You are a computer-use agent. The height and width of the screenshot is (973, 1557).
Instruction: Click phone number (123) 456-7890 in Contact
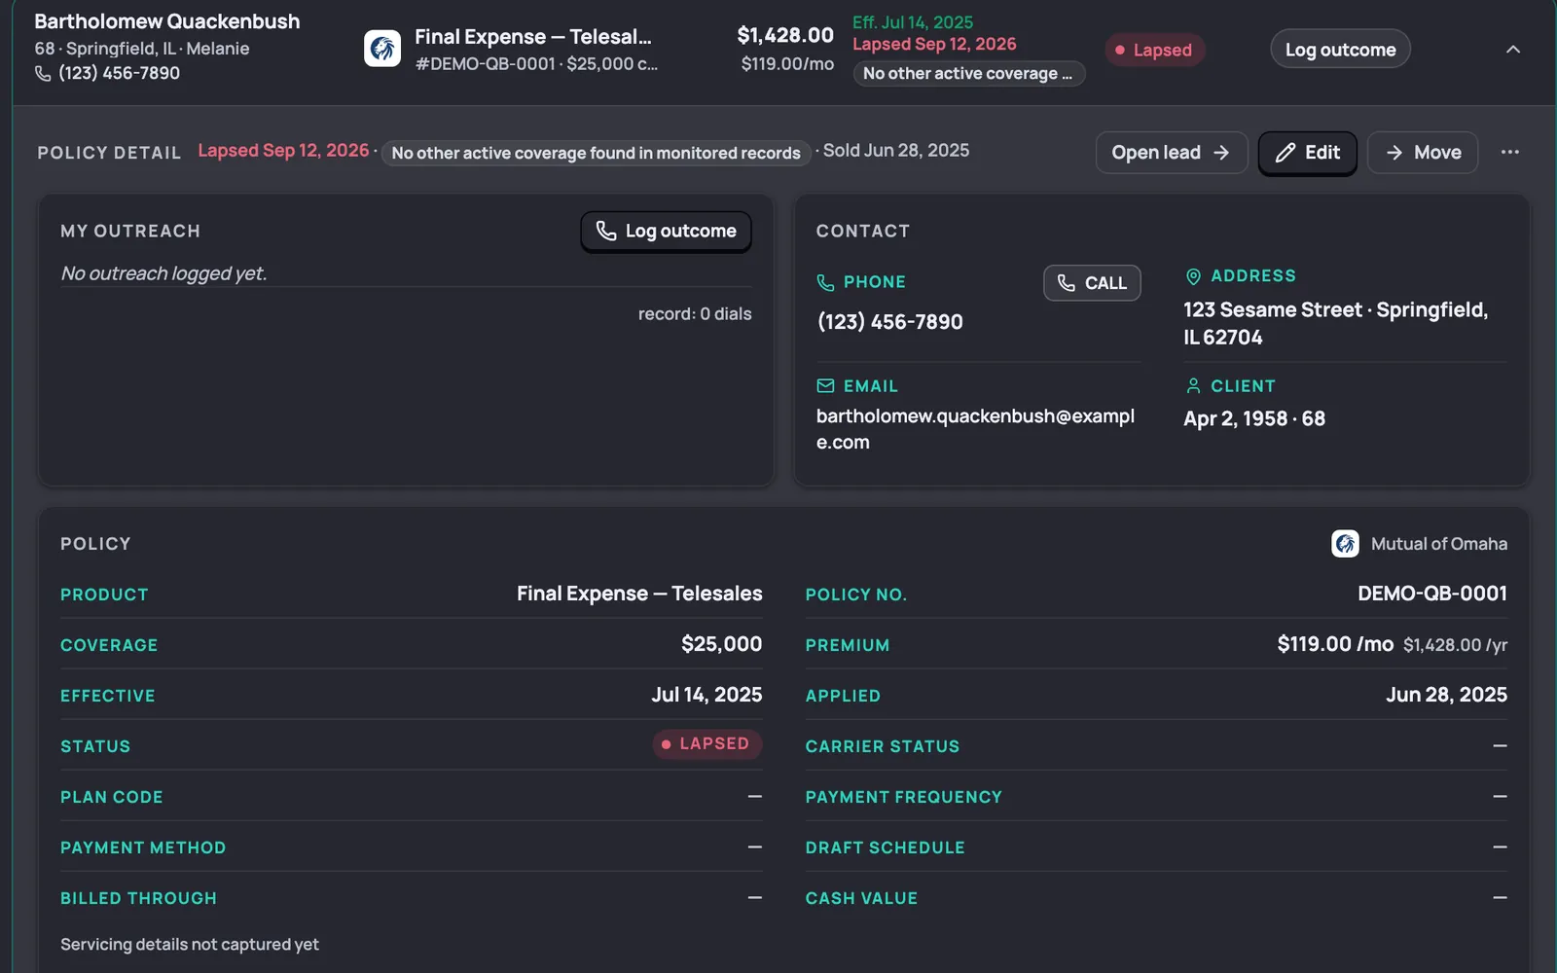pos(889,322)
